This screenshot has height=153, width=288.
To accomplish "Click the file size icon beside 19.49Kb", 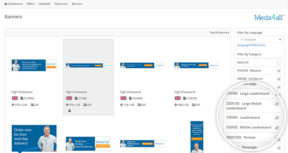I will (x=131, y=98).
